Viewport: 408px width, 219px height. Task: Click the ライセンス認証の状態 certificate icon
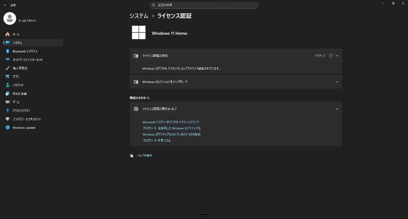pyautogui.click(x=136, y=56)
